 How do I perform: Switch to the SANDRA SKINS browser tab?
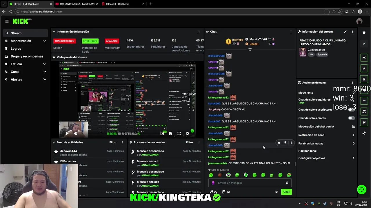77,4
